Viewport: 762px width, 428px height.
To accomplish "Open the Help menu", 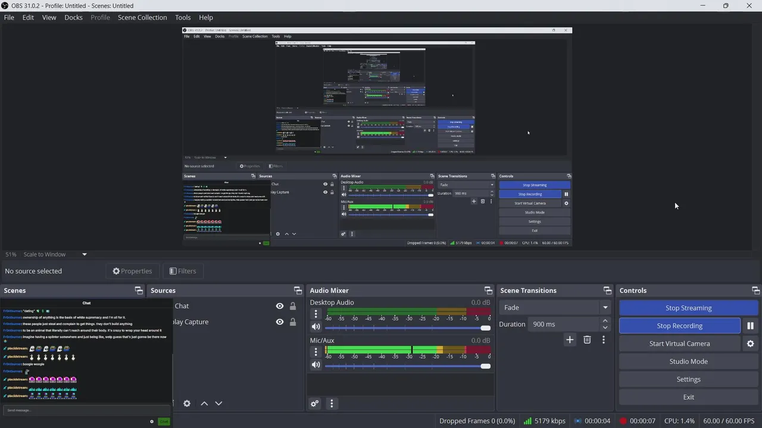I will pos(206,17).
